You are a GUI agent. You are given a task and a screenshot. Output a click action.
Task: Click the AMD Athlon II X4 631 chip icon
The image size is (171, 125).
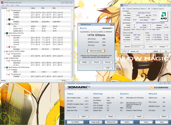point(7,33)
